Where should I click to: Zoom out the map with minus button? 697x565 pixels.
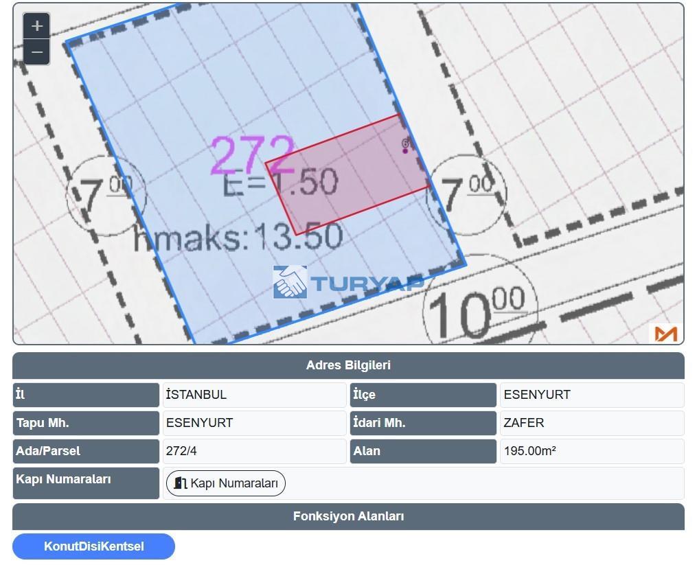click(37, 52)
